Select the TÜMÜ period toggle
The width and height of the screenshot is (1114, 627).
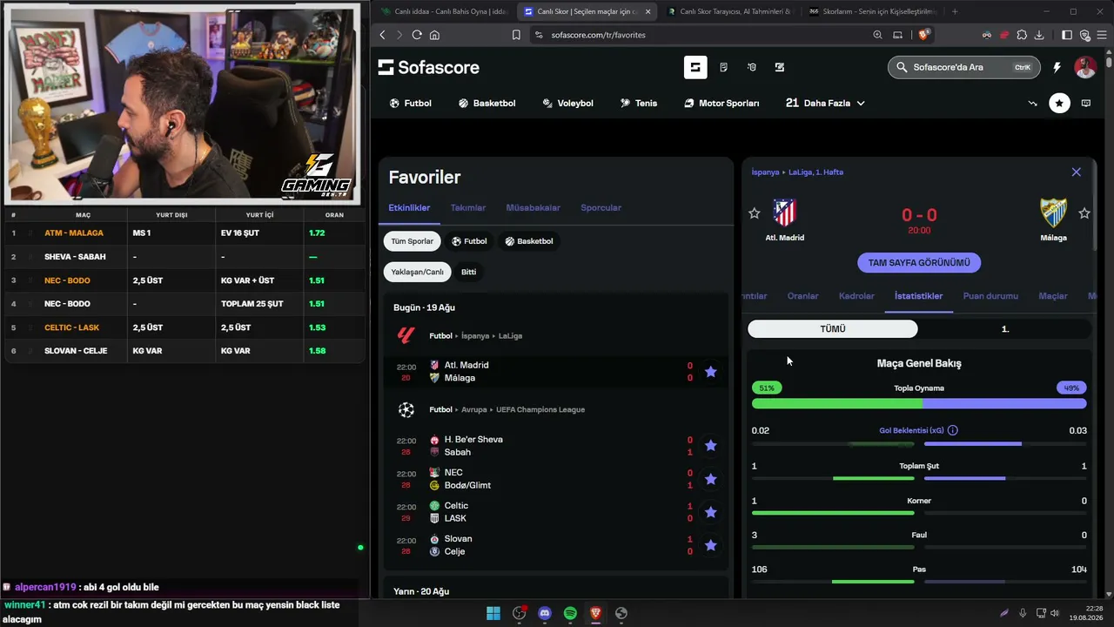point(833,329)
